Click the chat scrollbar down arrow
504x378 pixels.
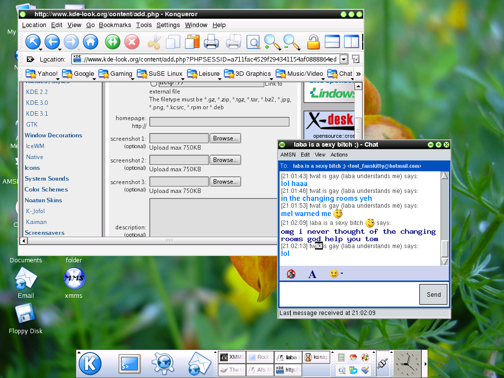(444, 261)
